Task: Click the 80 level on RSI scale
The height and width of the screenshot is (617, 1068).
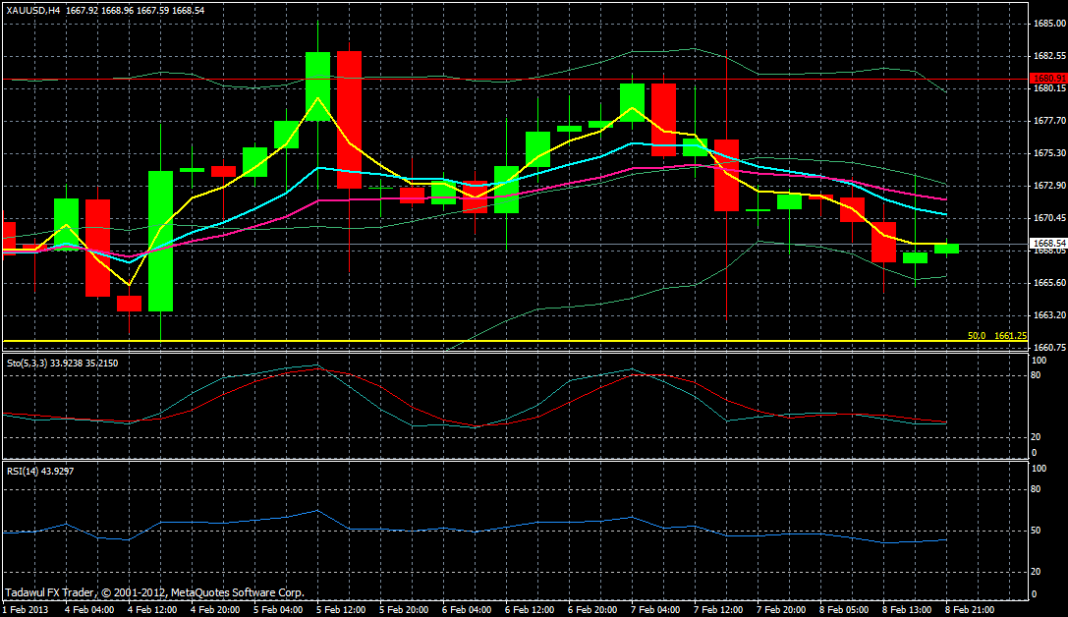Action: [1038, 489]
